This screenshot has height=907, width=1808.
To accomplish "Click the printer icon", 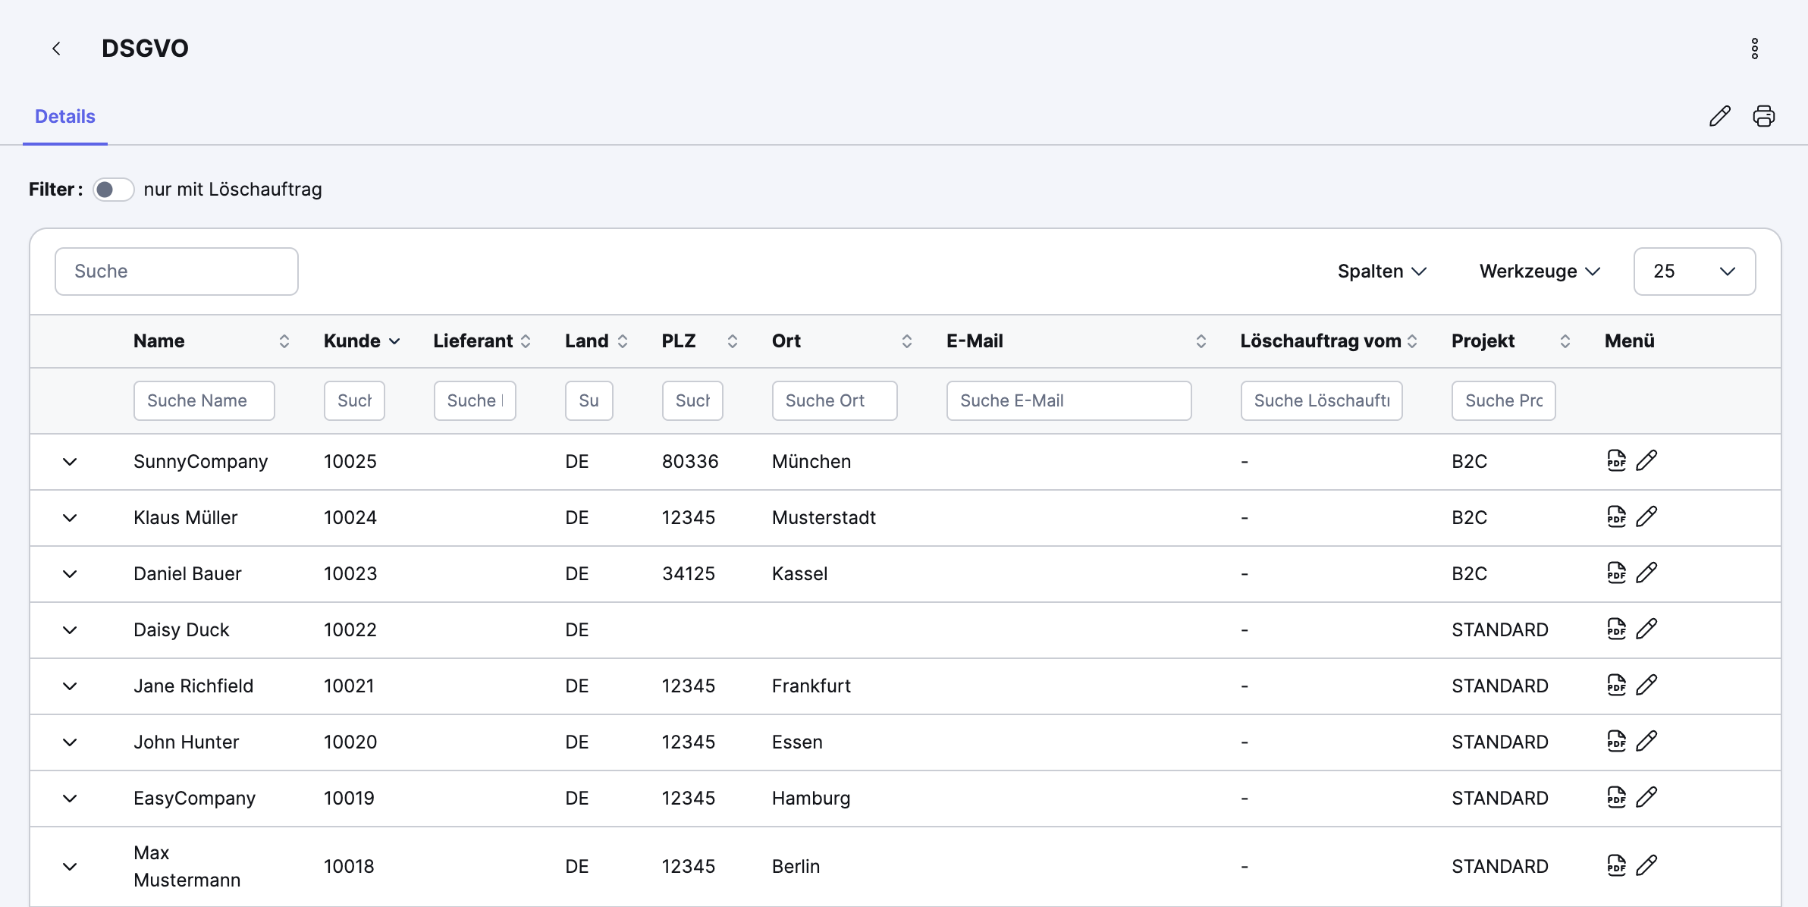I will tap(1763, 116).
